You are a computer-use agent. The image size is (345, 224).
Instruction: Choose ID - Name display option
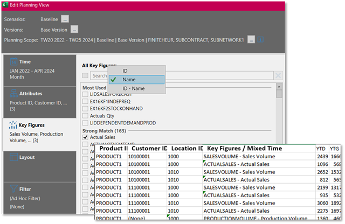point(137,88)
